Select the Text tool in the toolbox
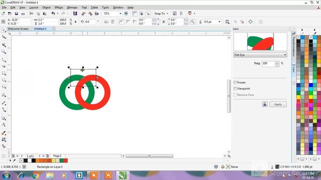 click(4, 94)
